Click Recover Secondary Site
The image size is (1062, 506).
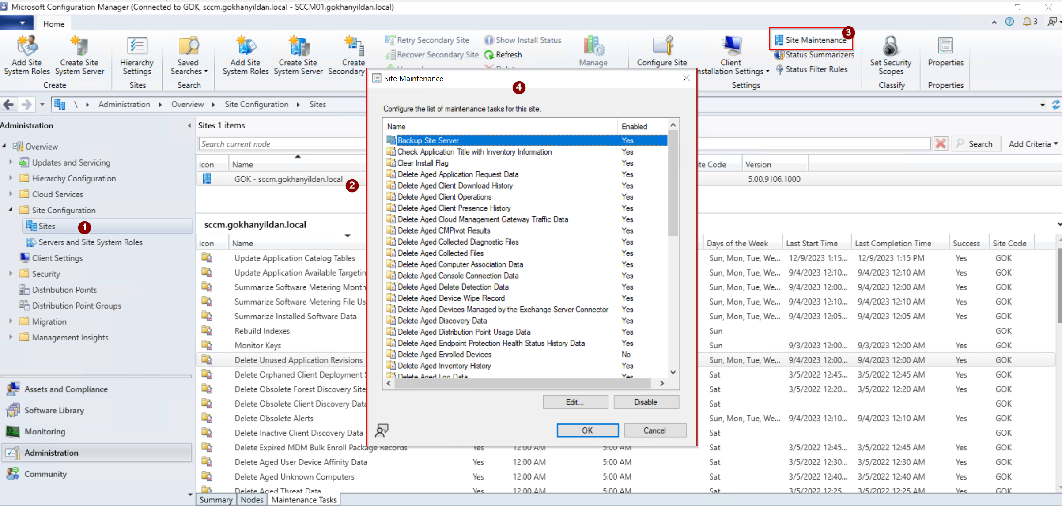point(431,55)
